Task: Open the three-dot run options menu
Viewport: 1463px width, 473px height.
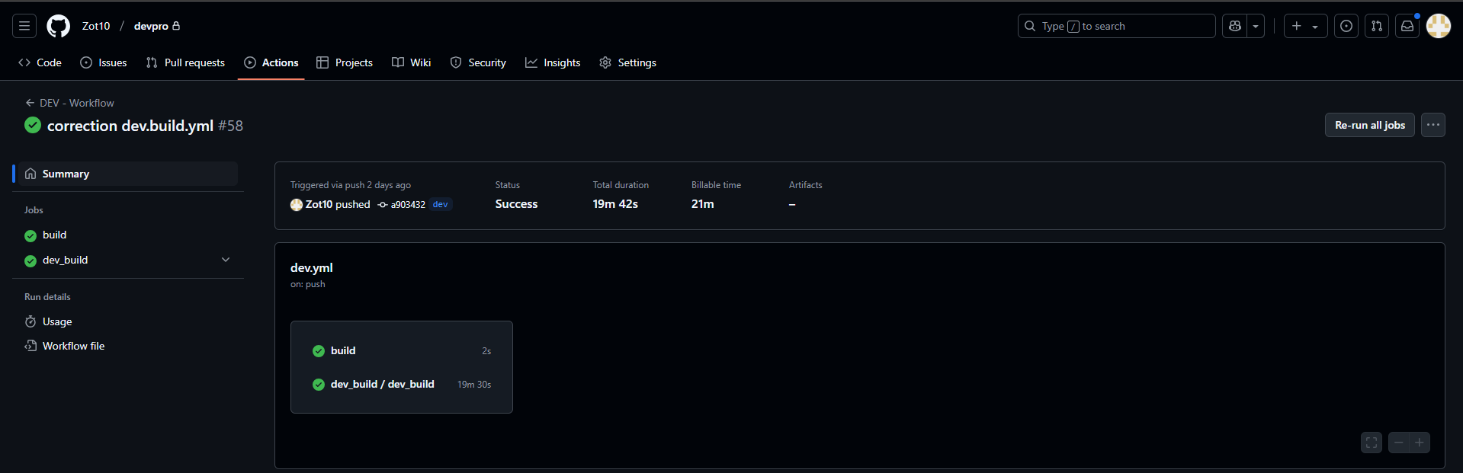Action: (x=1433, y=125)
